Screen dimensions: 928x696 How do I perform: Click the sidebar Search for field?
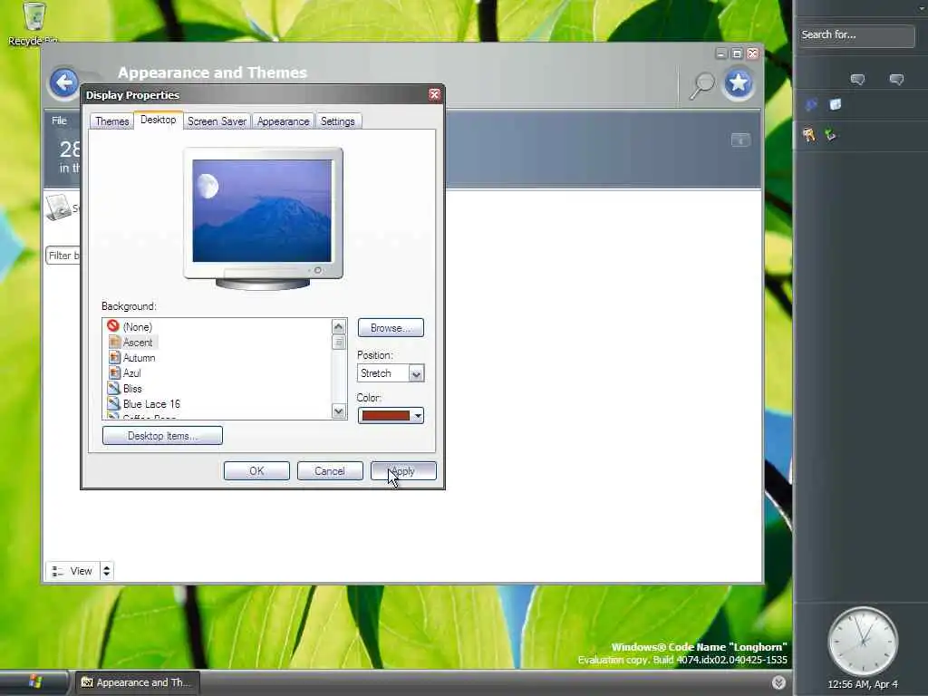[855, 35]
